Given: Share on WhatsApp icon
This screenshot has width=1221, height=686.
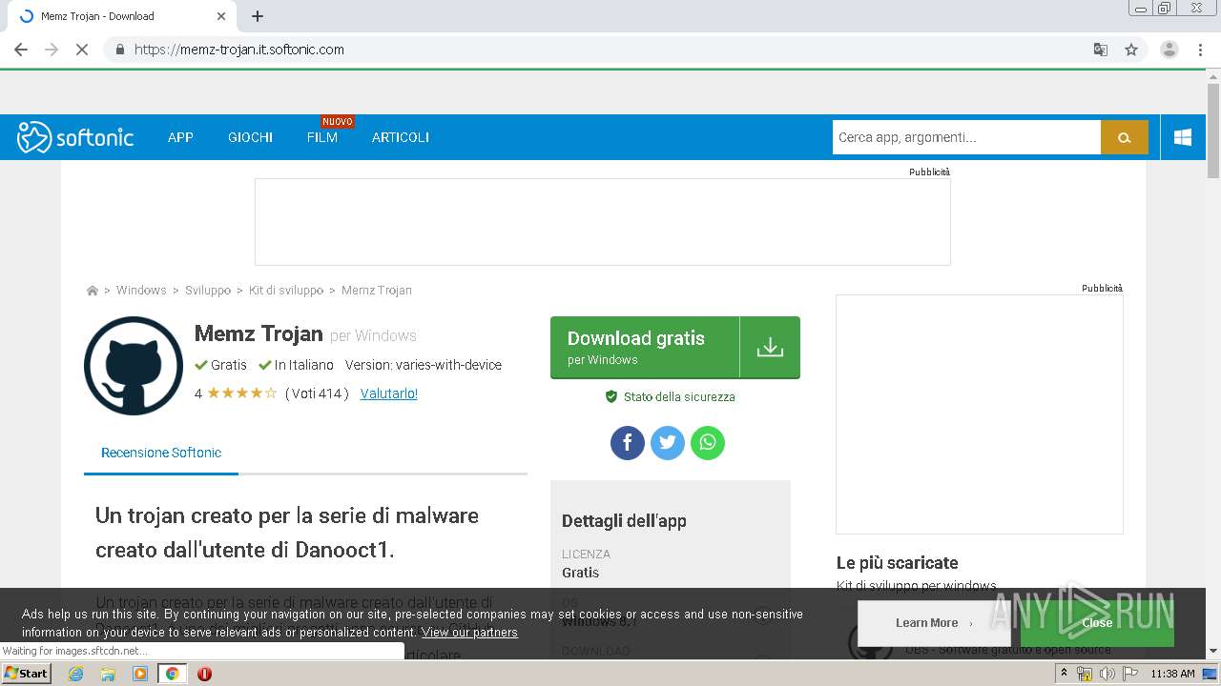Looking at the screenshot, I should coord(708,442).
